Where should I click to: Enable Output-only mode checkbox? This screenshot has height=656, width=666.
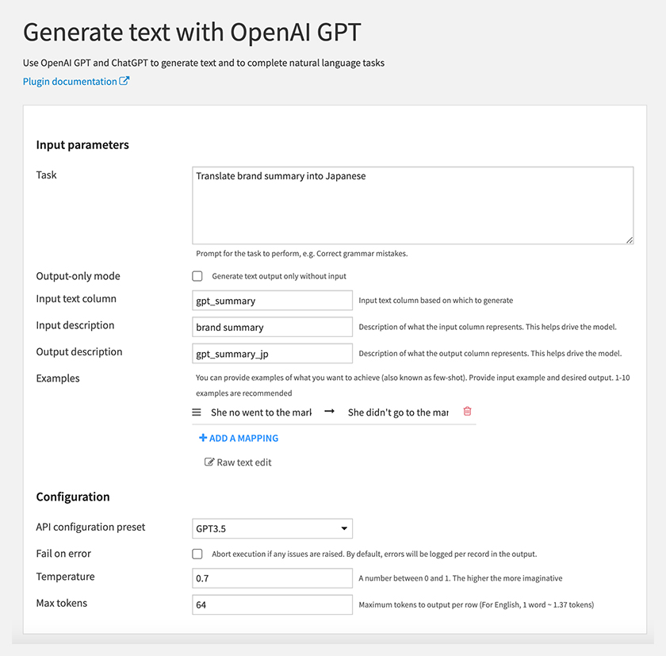tap(197, 276)
